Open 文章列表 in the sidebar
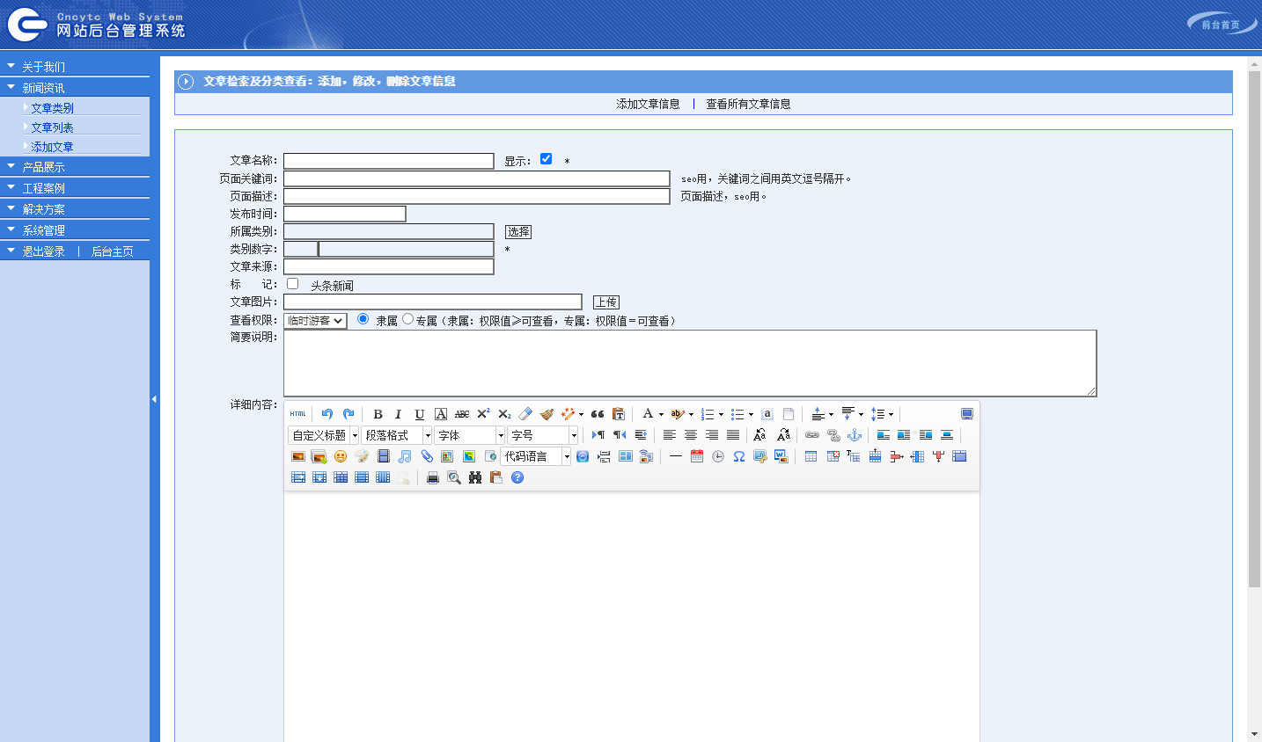Image resolution: width=1262 pixels, height=742 pixels. pos(52,127)
